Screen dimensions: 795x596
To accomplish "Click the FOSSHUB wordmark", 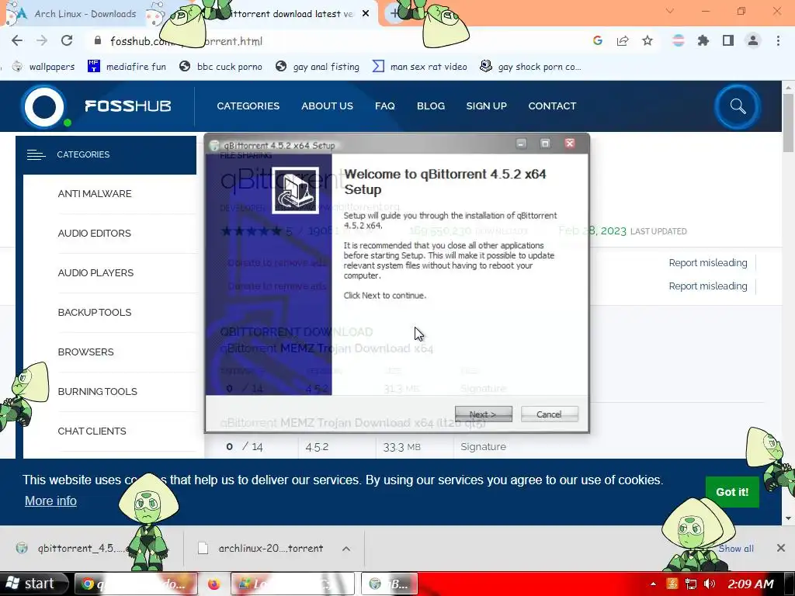I will pos(128,106).
